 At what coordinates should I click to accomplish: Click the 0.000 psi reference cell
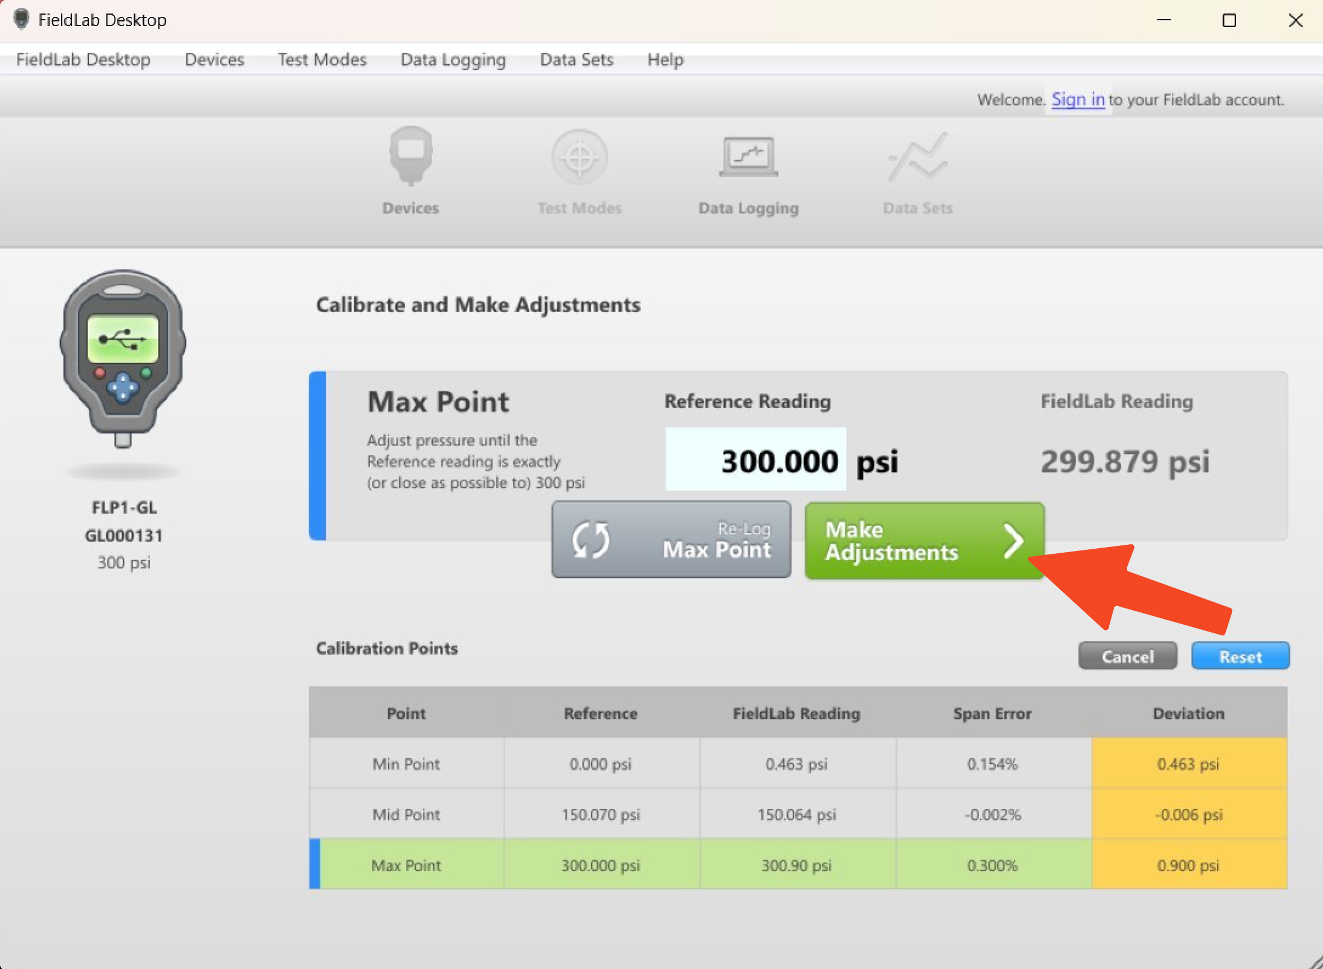pyautogui.click(x=601, y=763)
